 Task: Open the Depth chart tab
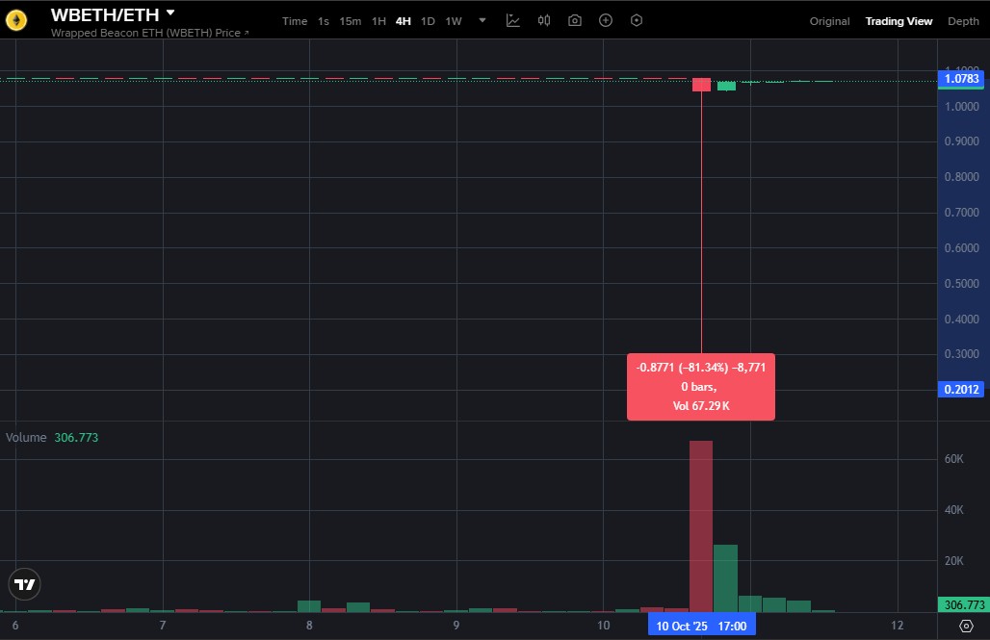point(963,21)
